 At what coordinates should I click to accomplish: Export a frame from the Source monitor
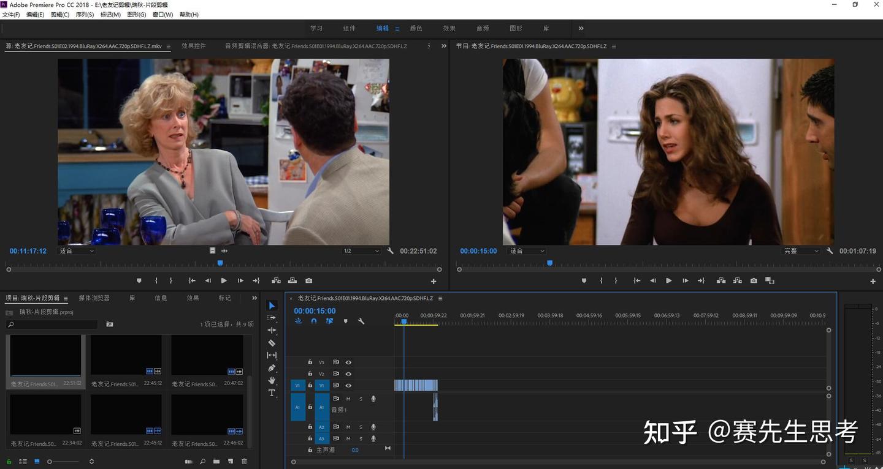(x=308, y=280)
